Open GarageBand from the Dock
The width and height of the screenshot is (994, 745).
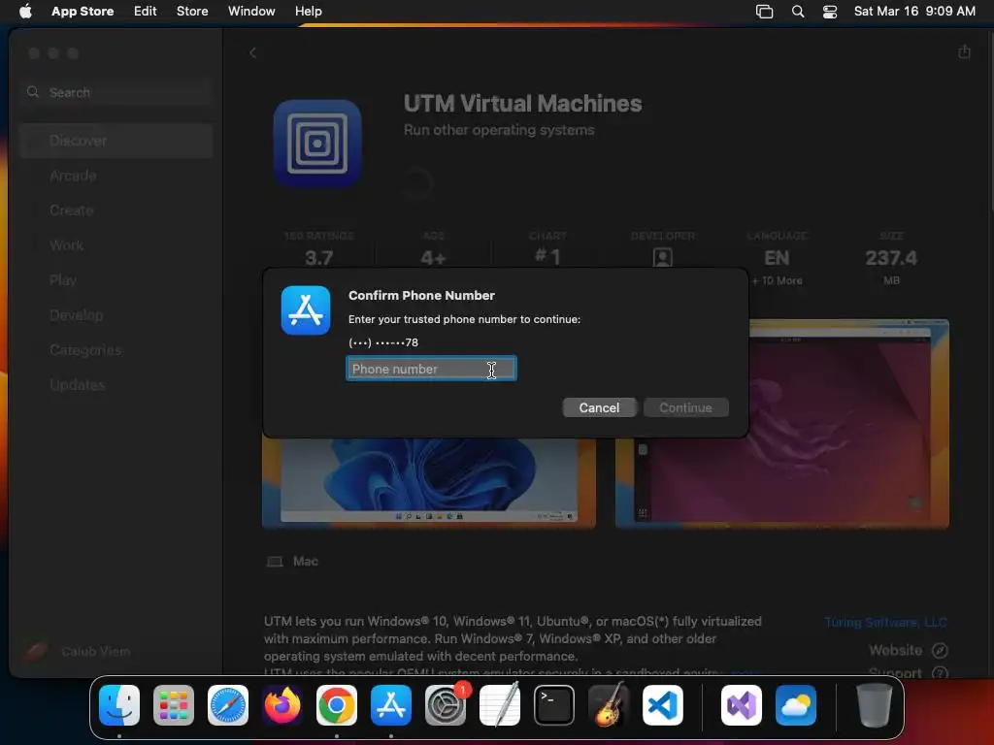pos(609,705)
